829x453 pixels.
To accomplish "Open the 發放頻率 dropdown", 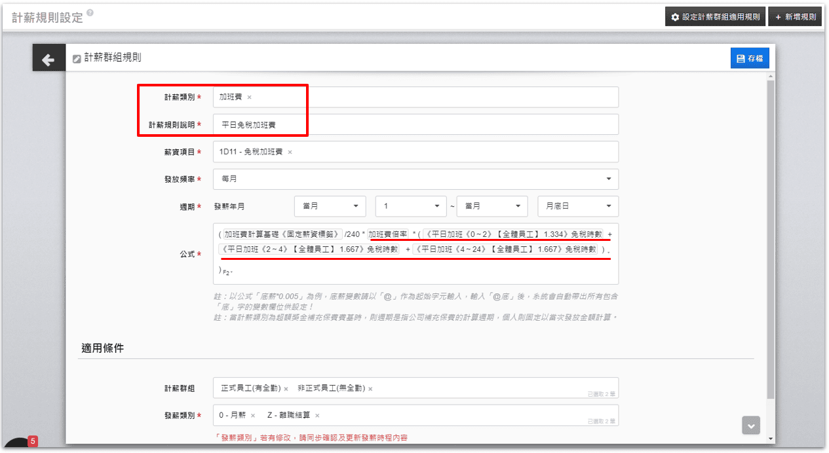I will 415,179.
